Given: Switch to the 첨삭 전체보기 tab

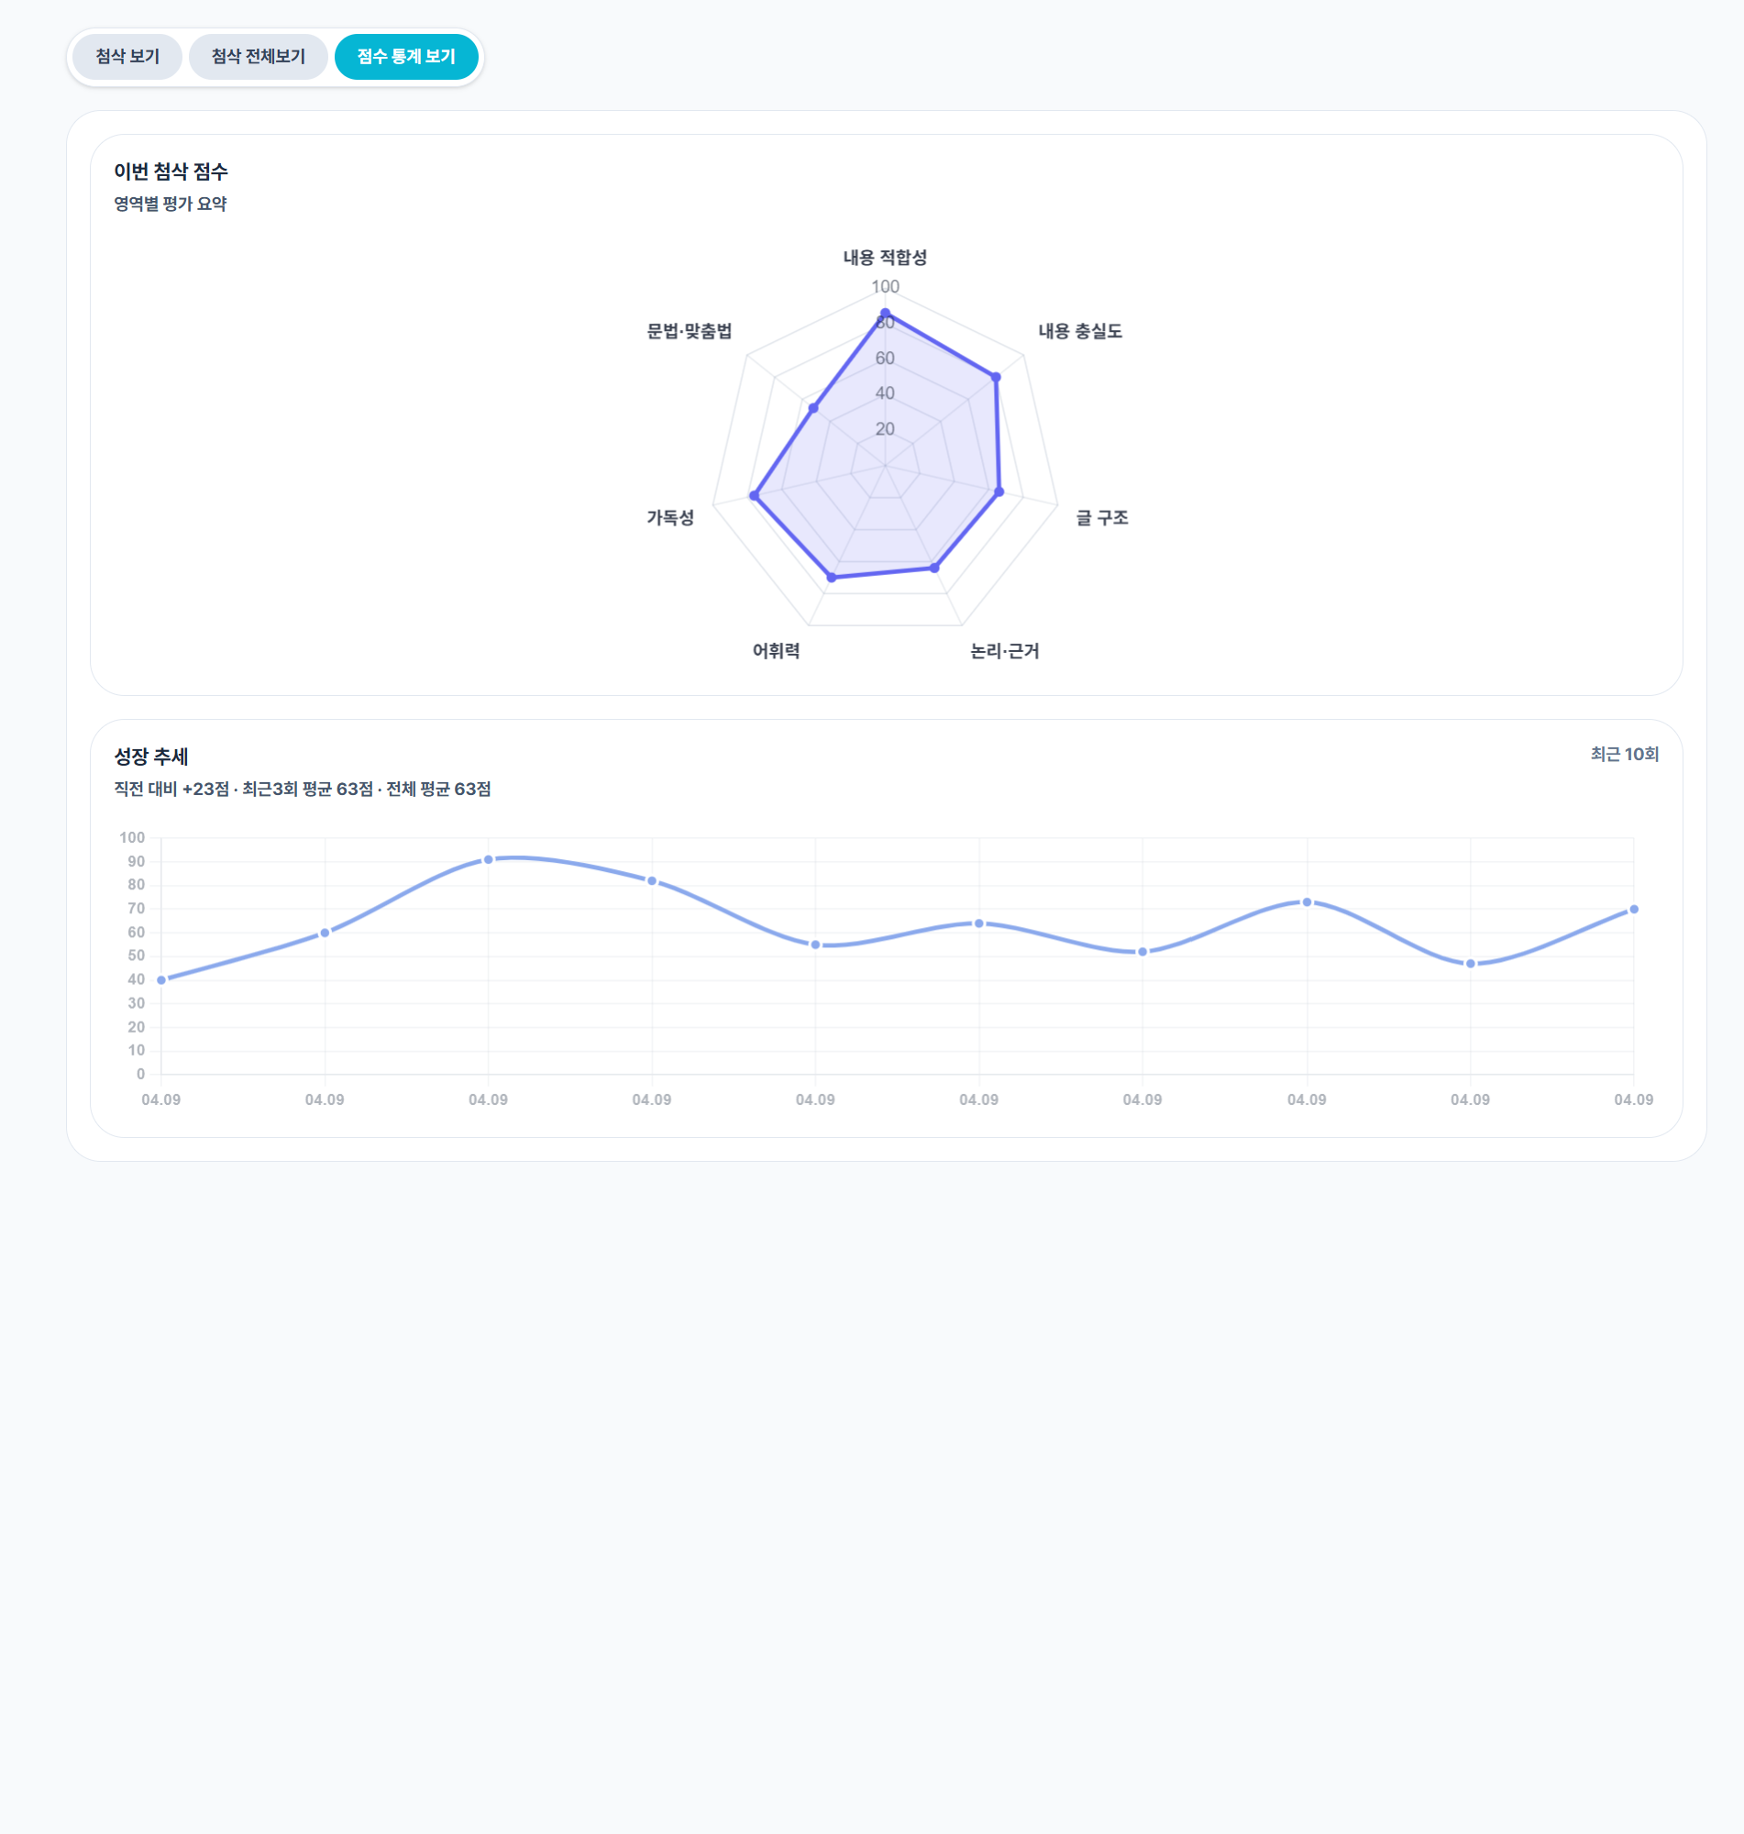Looking at the screenshot, I should click(x=258, y=57).
